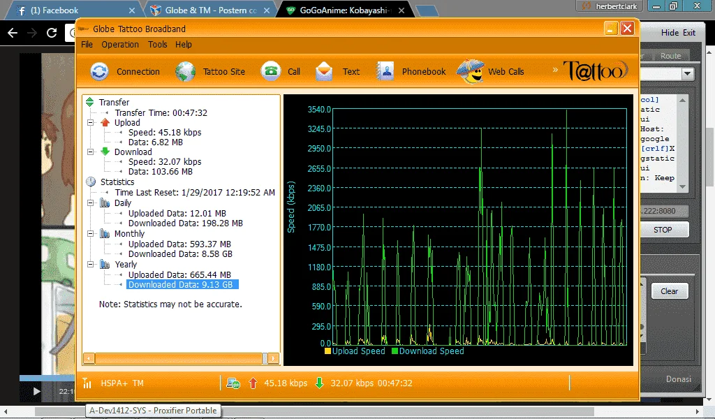
Task: Click the video progress bar
Action: click(47, 378)
